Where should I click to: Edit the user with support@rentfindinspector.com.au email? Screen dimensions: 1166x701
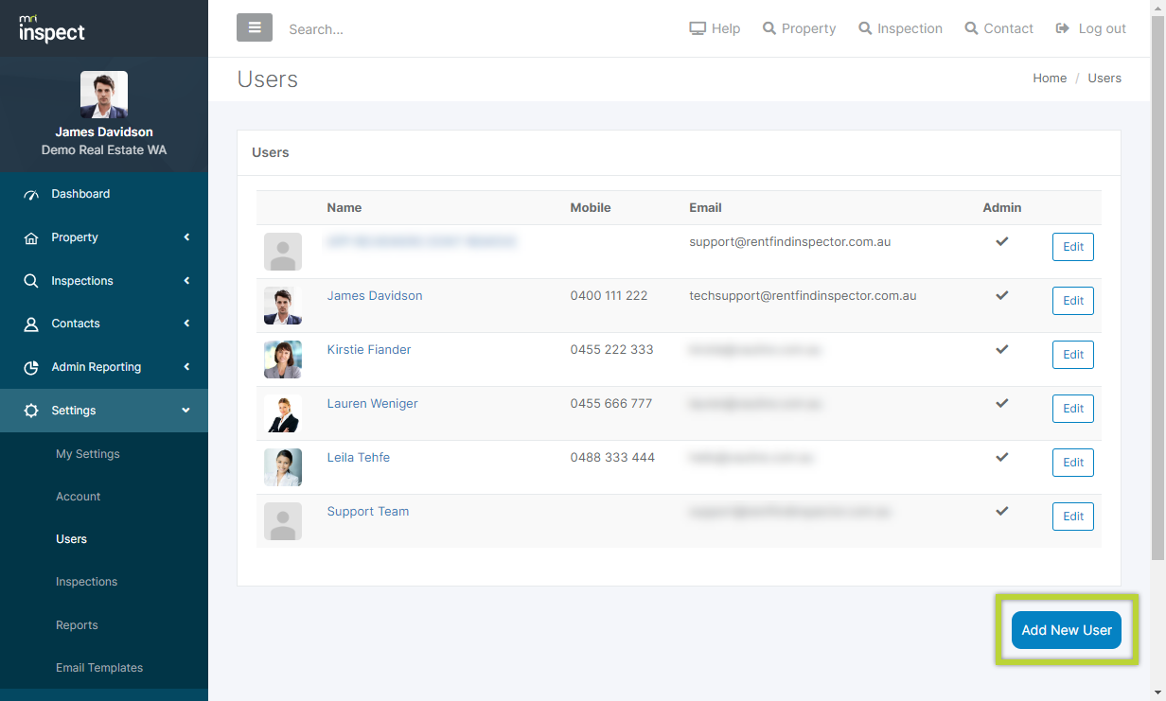[x=1073, y=247]
